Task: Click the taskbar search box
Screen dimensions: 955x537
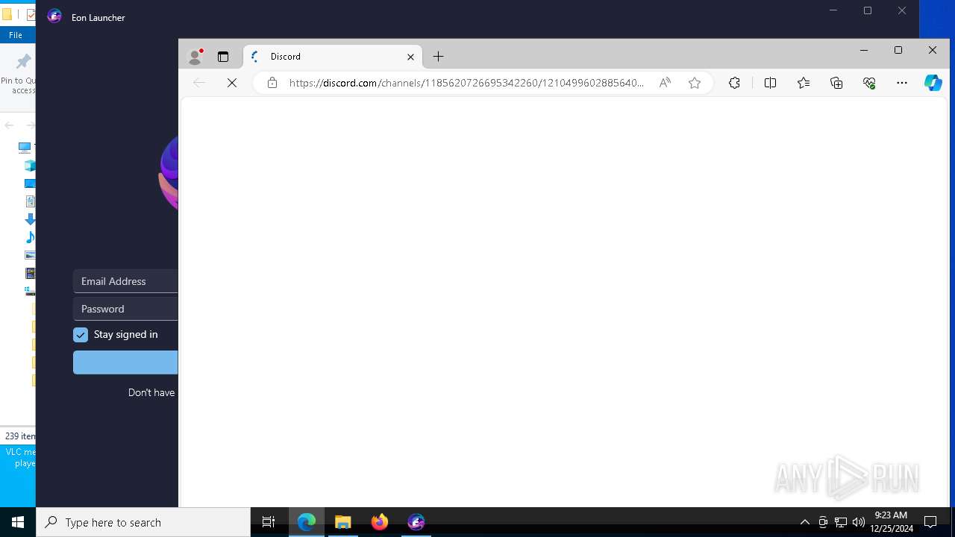Action: coord(143,522)
